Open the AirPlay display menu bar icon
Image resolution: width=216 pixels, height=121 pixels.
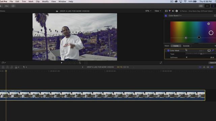181,1
